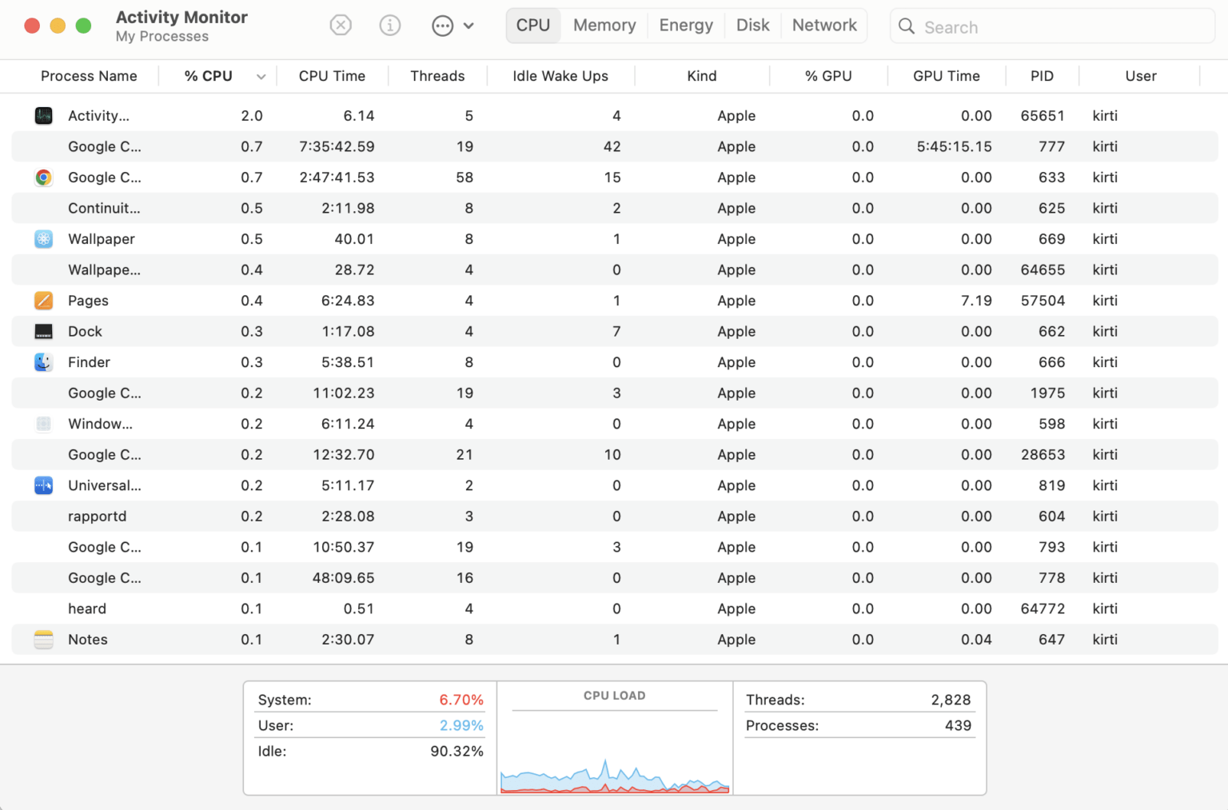Sort by % CPU column header

point(209,76)
